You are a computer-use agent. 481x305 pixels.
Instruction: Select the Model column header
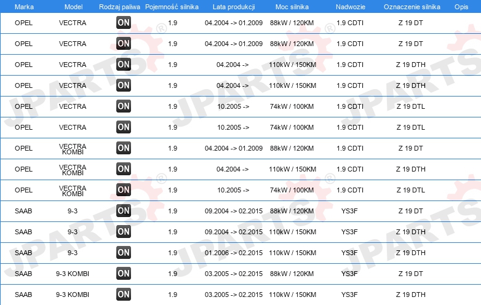click(73, 7)
